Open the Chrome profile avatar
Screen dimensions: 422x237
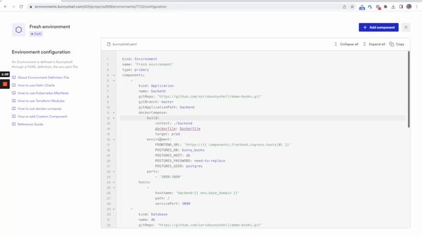click(409, 7)
